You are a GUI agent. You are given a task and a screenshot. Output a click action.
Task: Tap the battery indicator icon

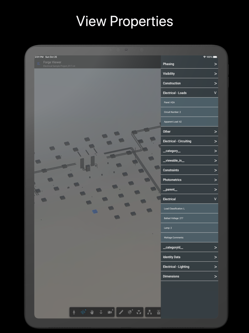tap(215, 57)
